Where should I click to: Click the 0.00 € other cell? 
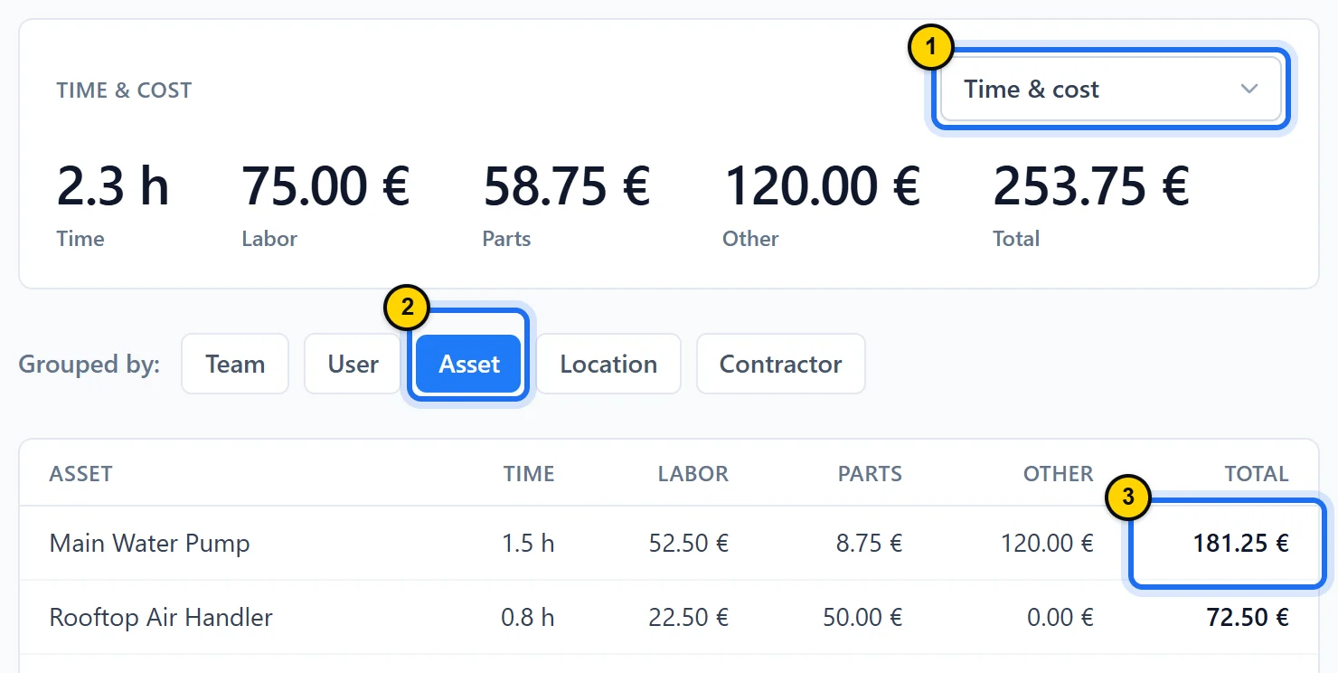point(1060,618)
